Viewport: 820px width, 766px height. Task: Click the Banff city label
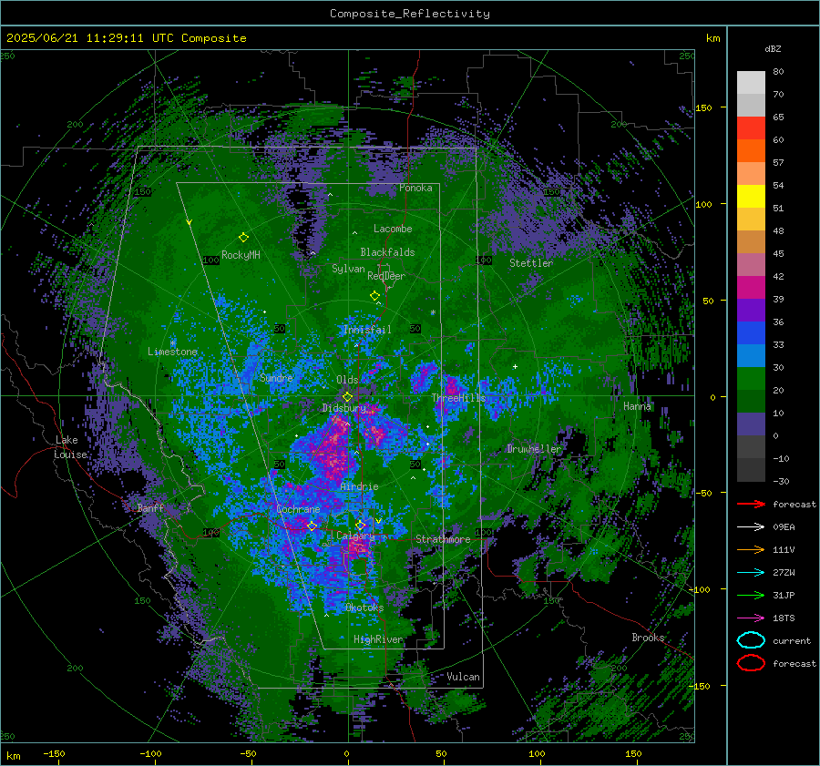tap(150, 507)
